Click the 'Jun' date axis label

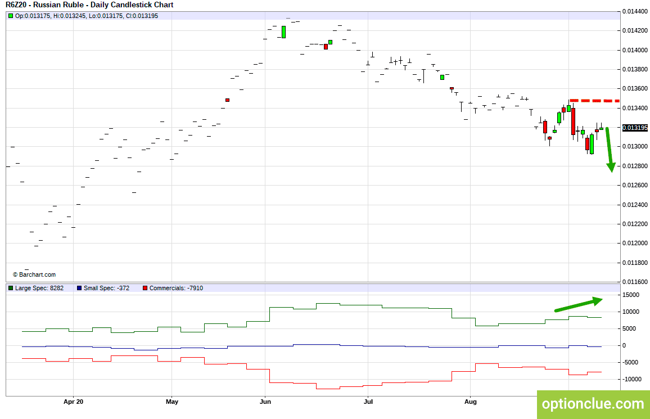[265, 402]
